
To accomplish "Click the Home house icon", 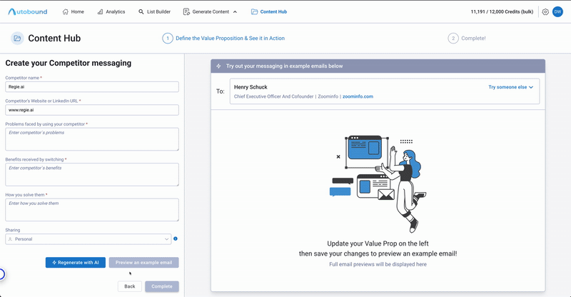I will 66,11.
